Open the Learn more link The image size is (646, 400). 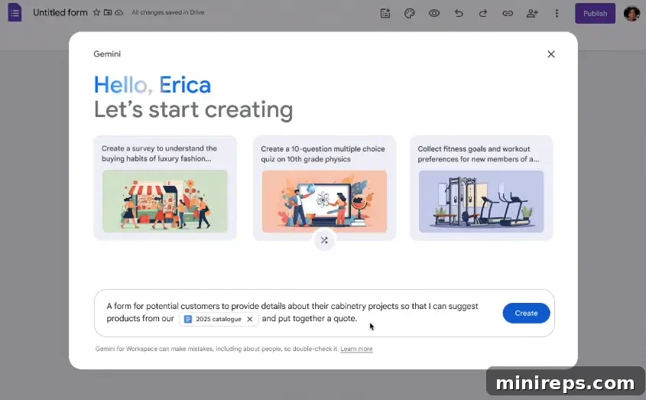pos(356,349)
